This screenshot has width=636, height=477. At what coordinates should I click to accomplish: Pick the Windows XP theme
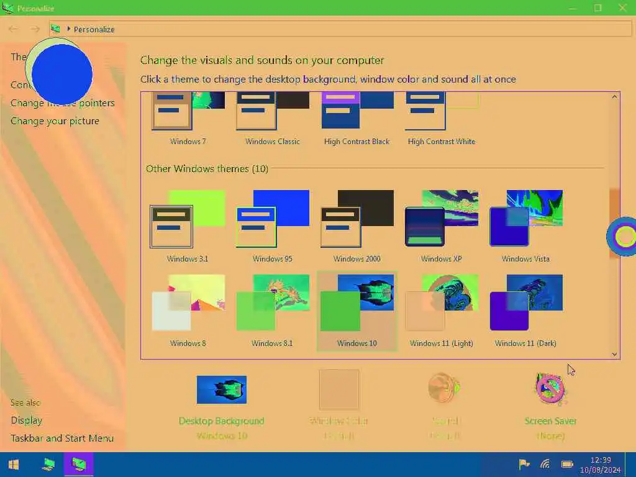(x=442, y=227)
